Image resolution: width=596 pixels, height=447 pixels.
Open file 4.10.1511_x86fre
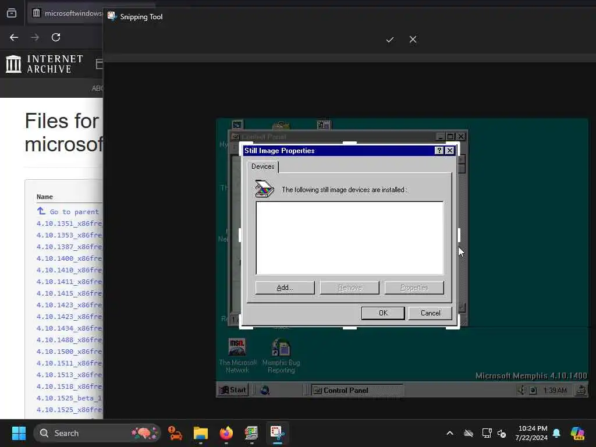pos(69,363)
